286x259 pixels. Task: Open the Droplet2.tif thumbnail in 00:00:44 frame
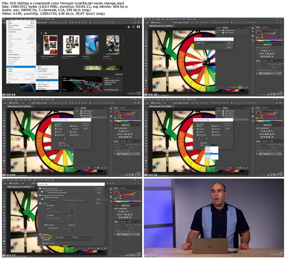(x=113, y=45)
